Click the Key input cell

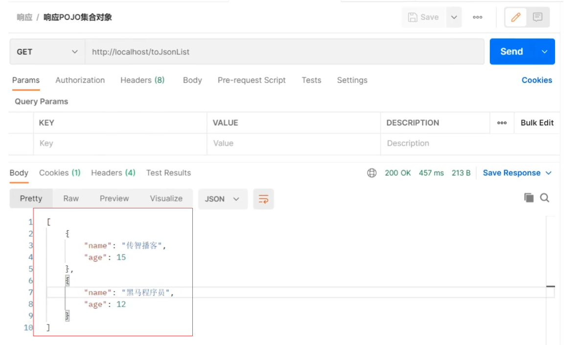tap(120, 143)
